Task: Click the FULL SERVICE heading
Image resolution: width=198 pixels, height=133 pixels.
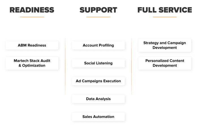Action: (165, 10)
